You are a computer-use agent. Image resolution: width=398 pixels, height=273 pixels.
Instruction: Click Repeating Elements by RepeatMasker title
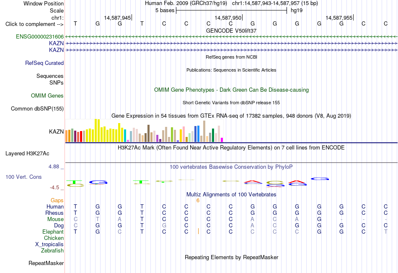tap(232, 257)
